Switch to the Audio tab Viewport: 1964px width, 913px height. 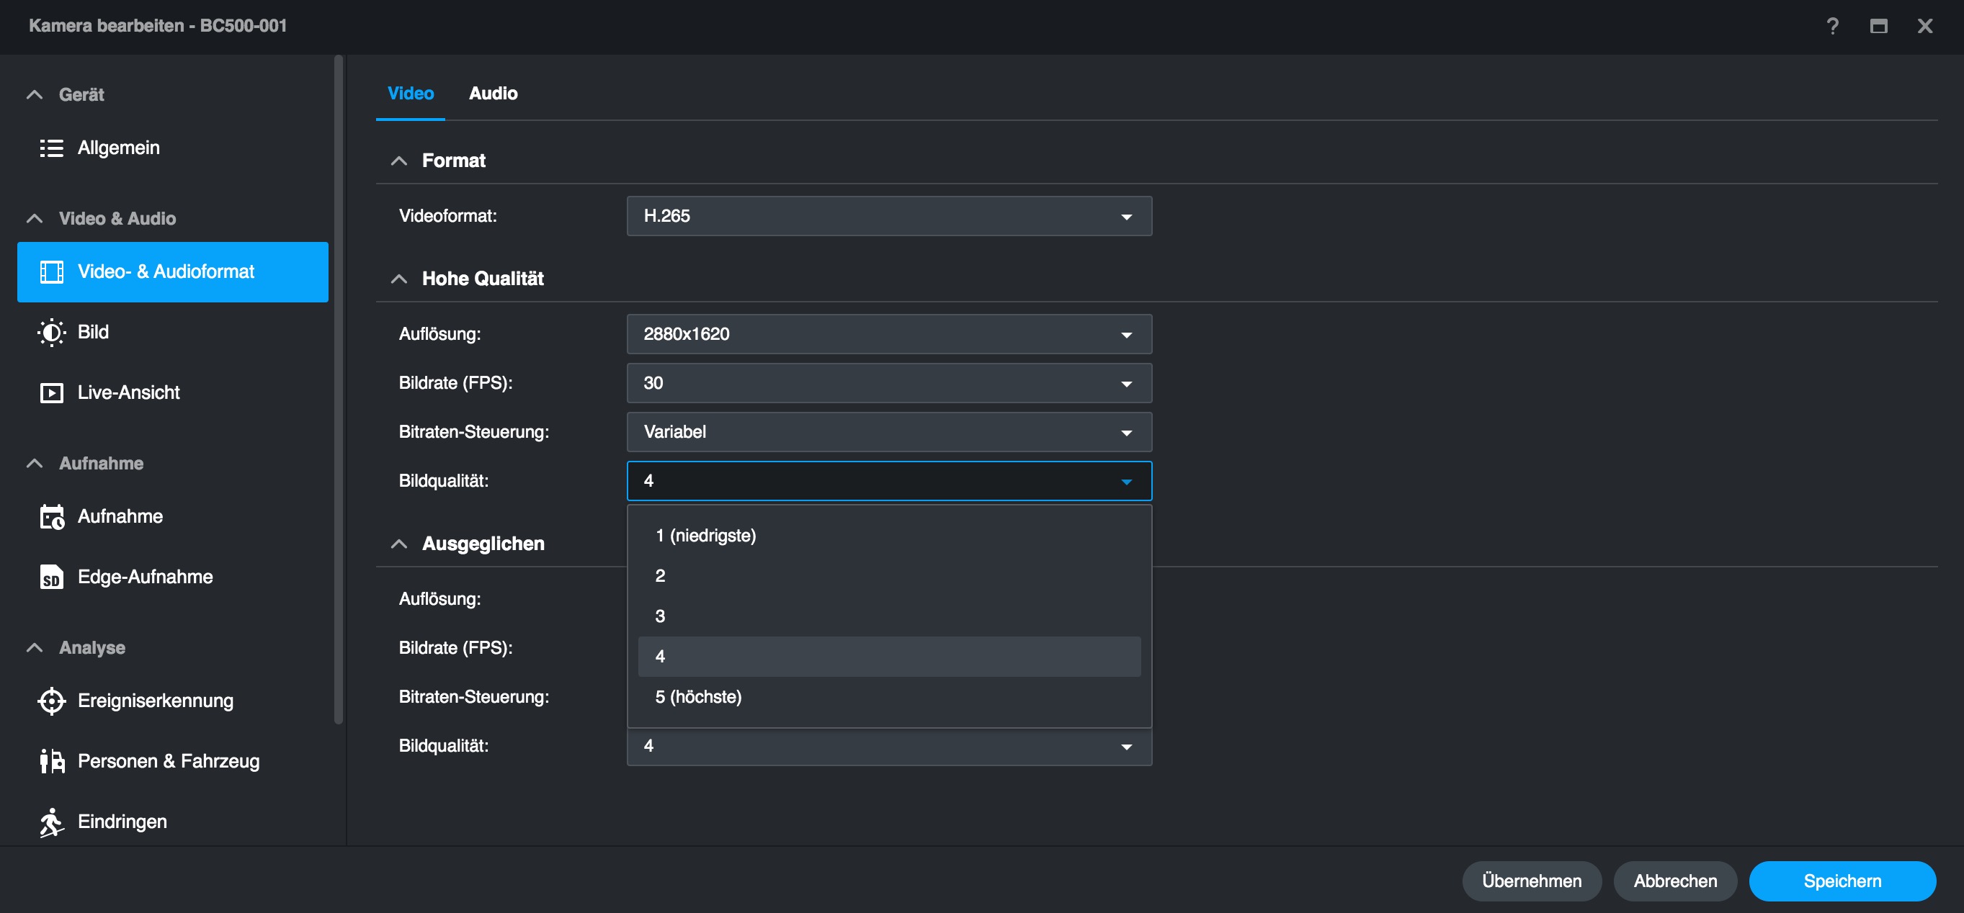493,93
